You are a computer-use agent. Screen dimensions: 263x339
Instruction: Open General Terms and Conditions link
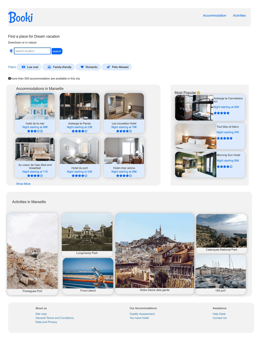pos(54,318)
